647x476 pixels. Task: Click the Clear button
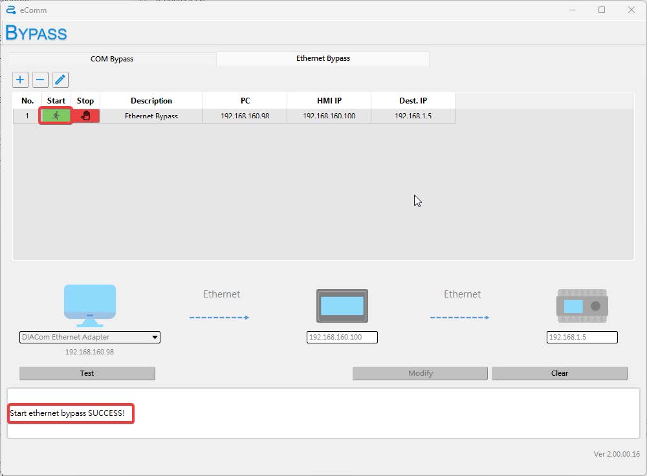[559, 373]
